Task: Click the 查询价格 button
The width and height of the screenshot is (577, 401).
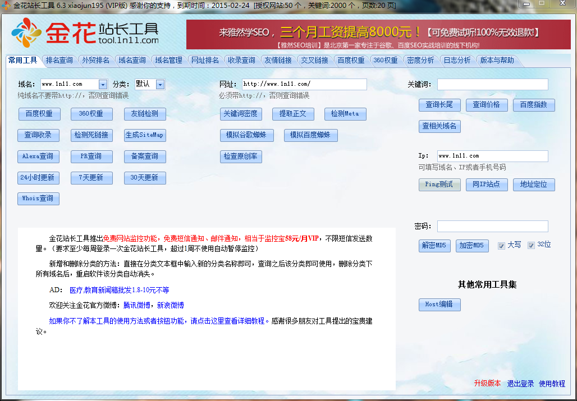Action: coord(487,105)
